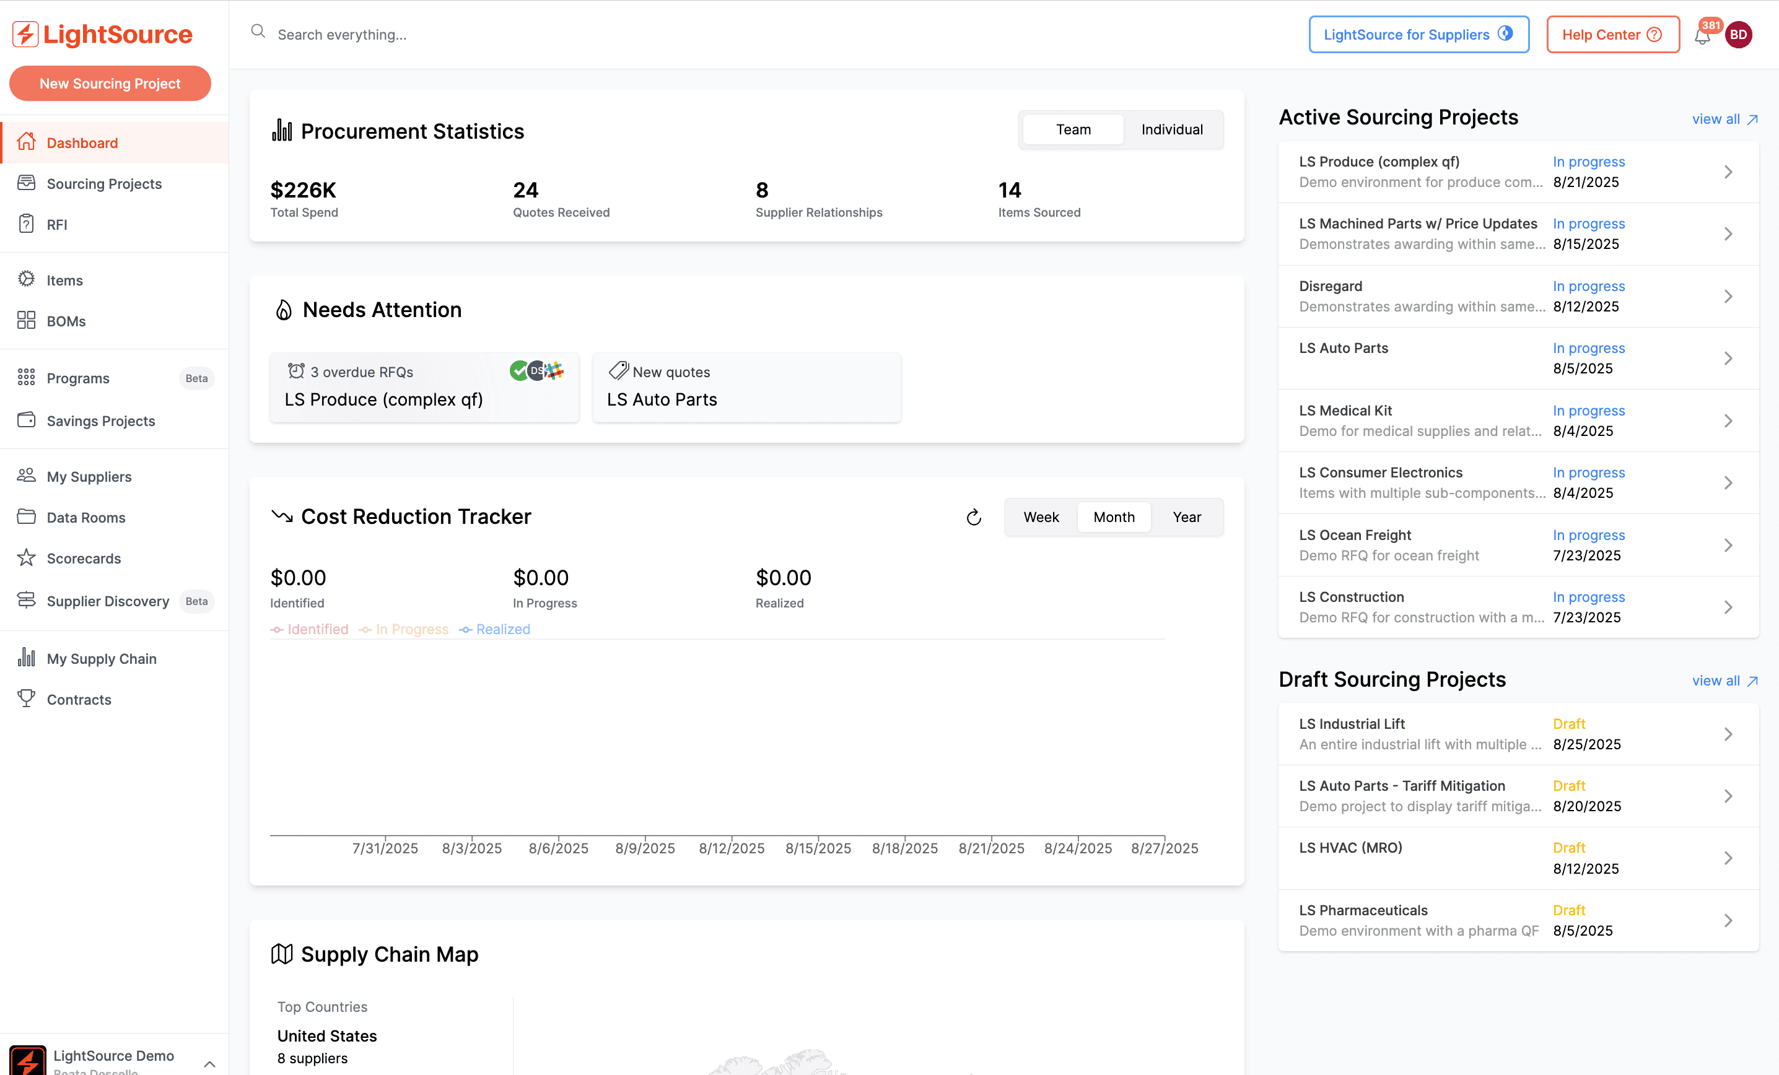Screen dimensions: 1779x1075
Task: Set tracker range to Week
Action: (x=1041, y=517)
